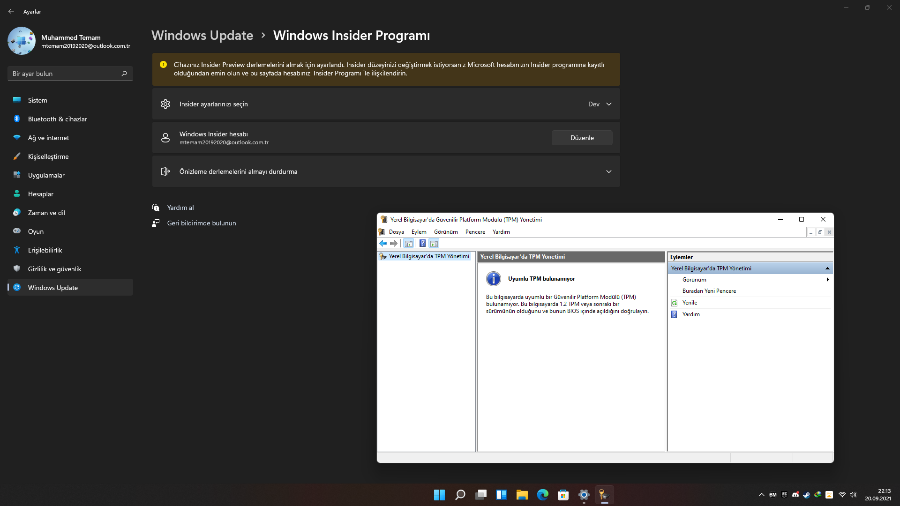Click the Bir ayar bulun search field
Viewport: 900px width, 506px height.
(66, 74)
